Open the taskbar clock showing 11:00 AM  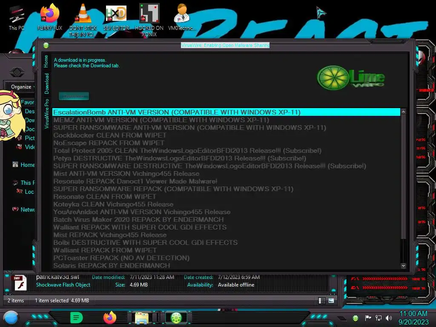(413, 318)
